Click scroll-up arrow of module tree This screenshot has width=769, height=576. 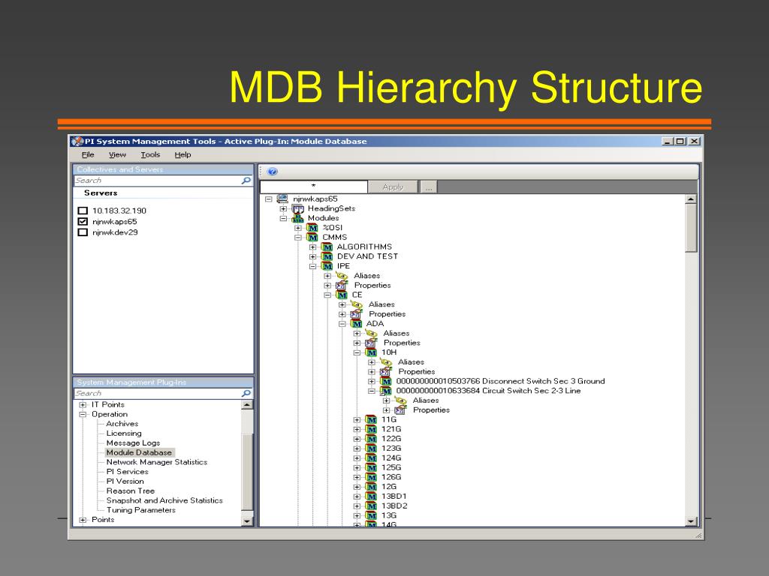click(691, 199)
